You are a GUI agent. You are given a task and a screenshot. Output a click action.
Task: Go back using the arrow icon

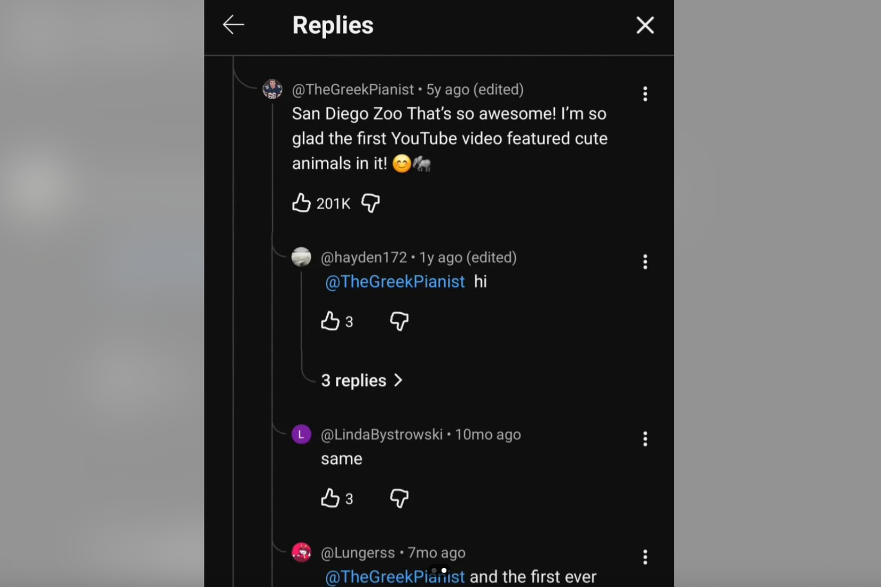(x=233, y=25)
